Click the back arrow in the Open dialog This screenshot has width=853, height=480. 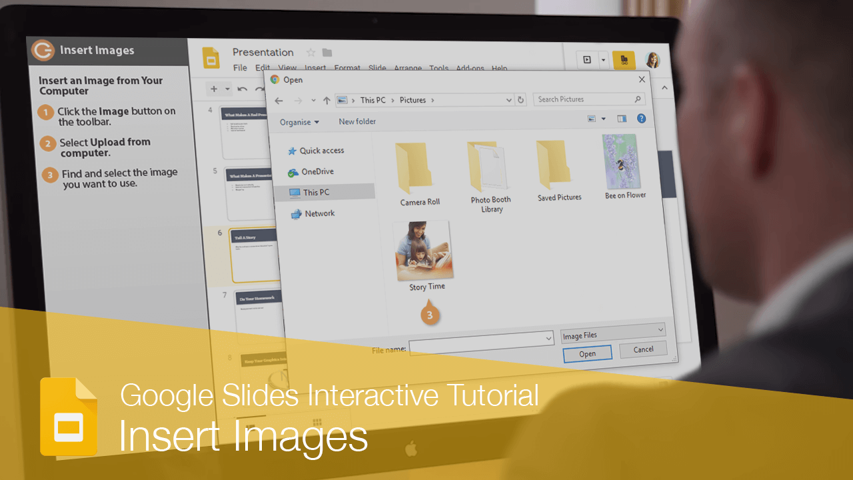click(279, 100)
